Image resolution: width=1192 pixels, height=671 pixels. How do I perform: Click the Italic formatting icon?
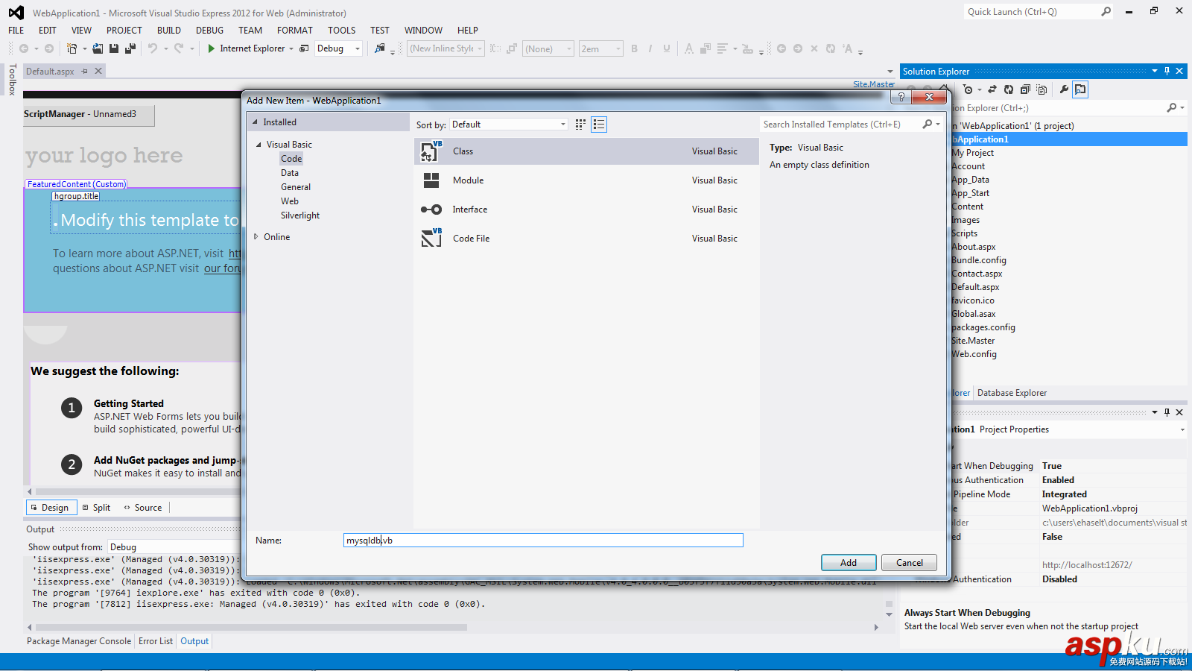pyautogui.click(x=650, y=48)
